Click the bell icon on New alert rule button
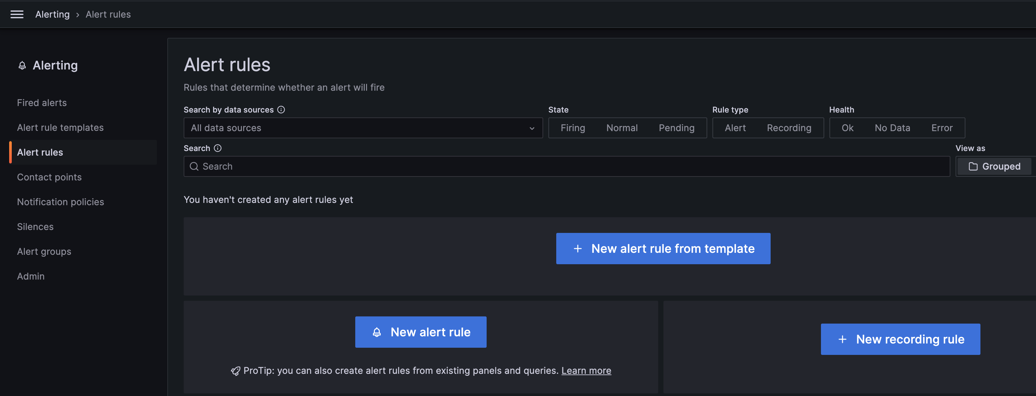 click(x=376, y=332)
